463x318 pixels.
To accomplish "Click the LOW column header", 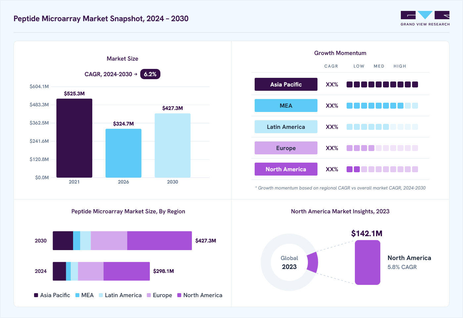I will 359,66.
